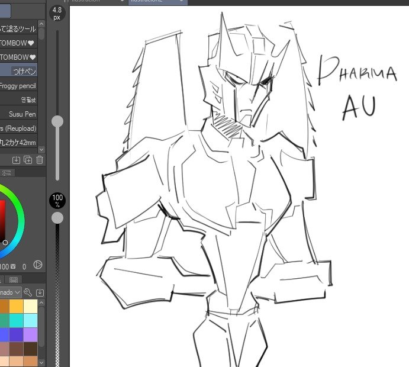Pick the turquoise swatch
Viewport: 409px width, 367px height.
(16, 321)
